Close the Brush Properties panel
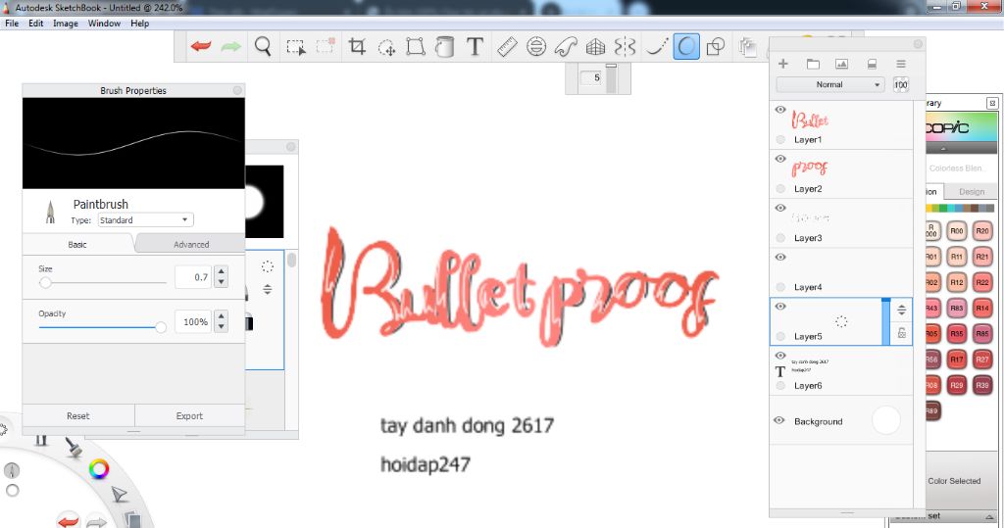Viewport: 1004px width, 528px height. tap(237, 90)
